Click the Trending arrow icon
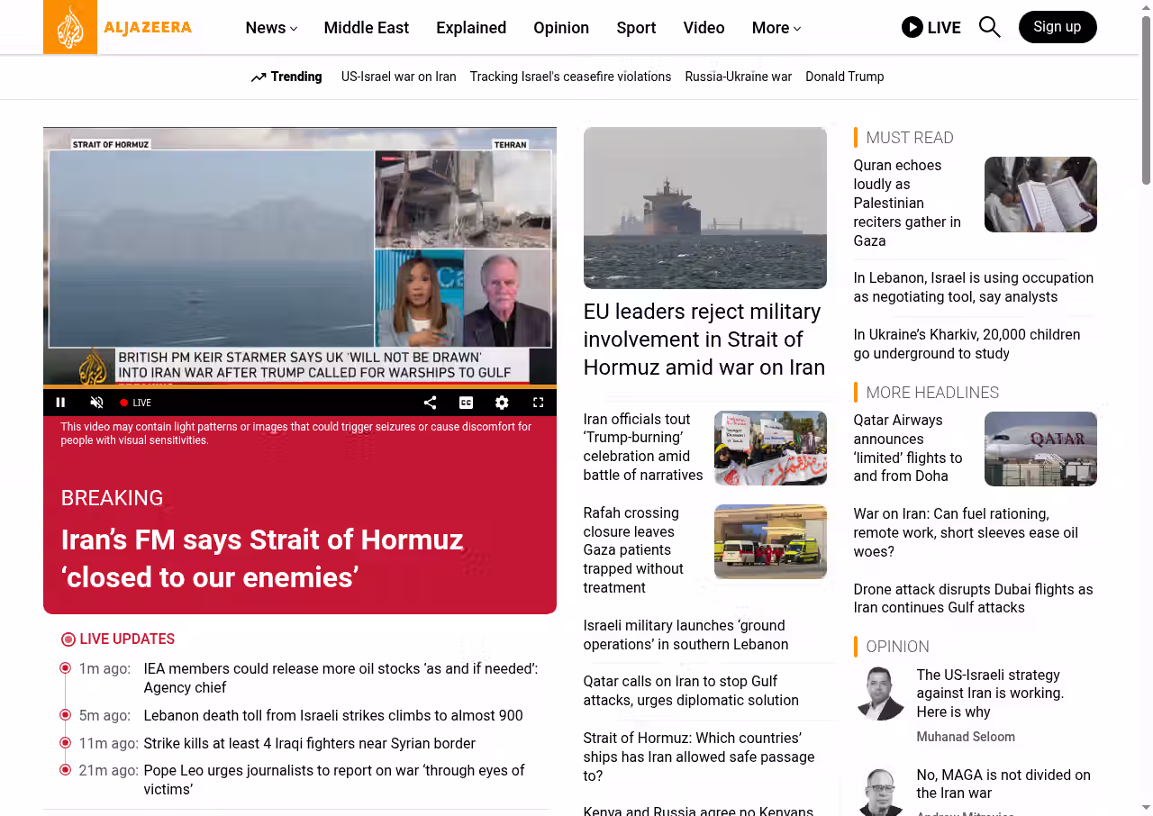The width and height of the screenshot is (1153, 816). point(259,77)
